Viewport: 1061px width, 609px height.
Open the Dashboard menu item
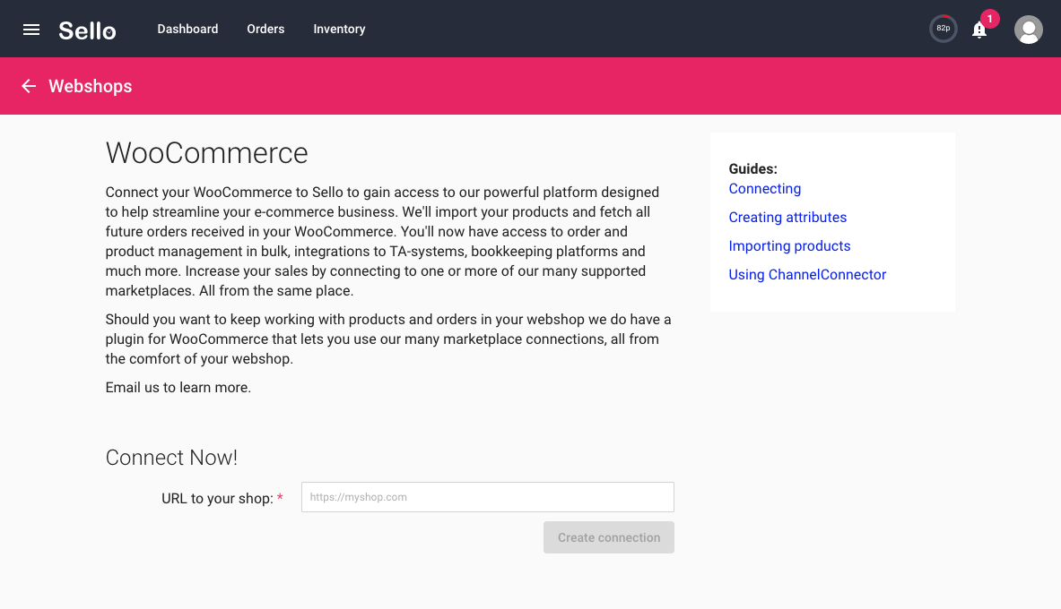point(187,29)
